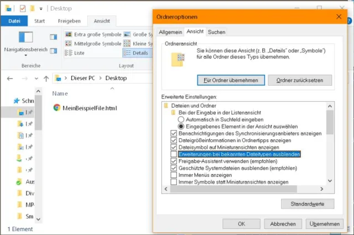Image resolution: width=354 pixels, height=235 pixels.
Task: Switch to the Start ribbon tab
Action: tap(39, 21)
